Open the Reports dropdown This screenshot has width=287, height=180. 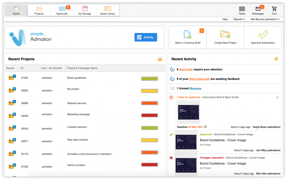pyautogui.click(x=239, y=19)
